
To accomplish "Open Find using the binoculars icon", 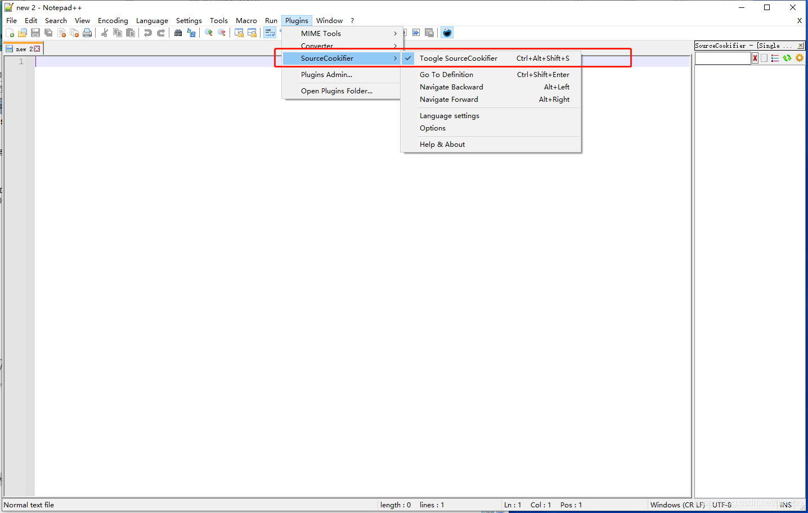I will pos(178,33).
